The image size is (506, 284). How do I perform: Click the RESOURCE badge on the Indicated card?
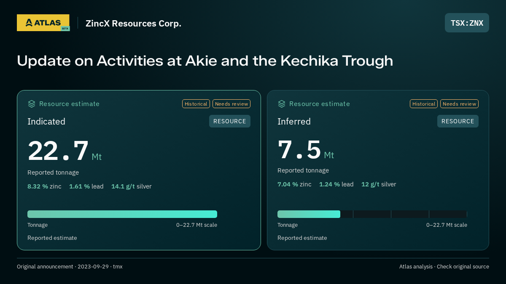point(230,121)
